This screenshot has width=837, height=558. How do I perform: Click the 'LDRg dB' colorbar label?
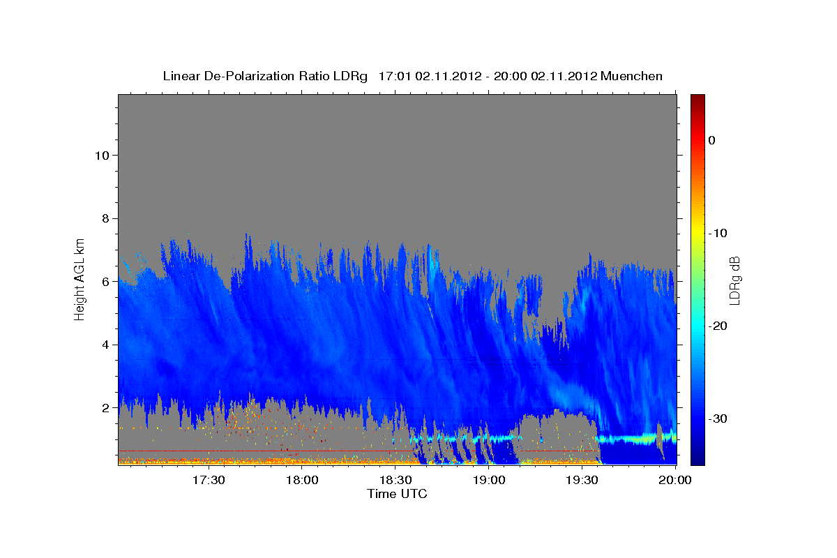coord(734,280)
